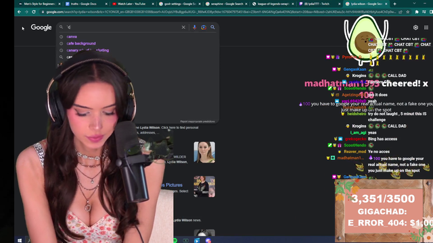433x243 pixels.
Task: Click the history clock icon beside 'cafe background'
Action: pyautogui.click(x=62, y=43)
